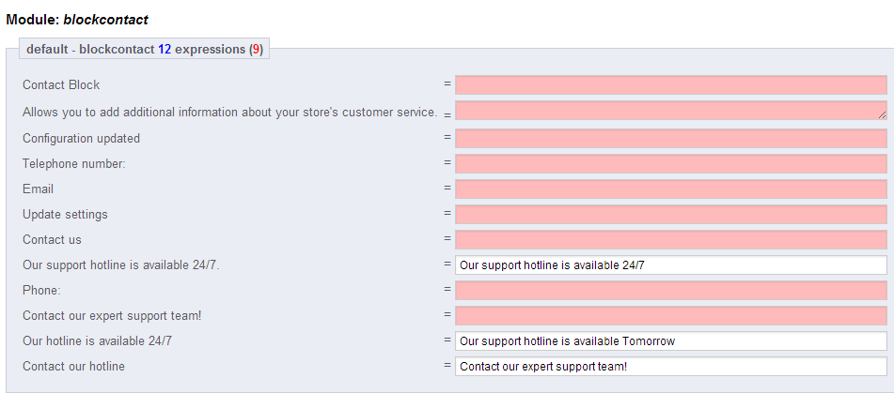Click the Phone translation input
Screen dimensions: 894x393
coord(670,290)
